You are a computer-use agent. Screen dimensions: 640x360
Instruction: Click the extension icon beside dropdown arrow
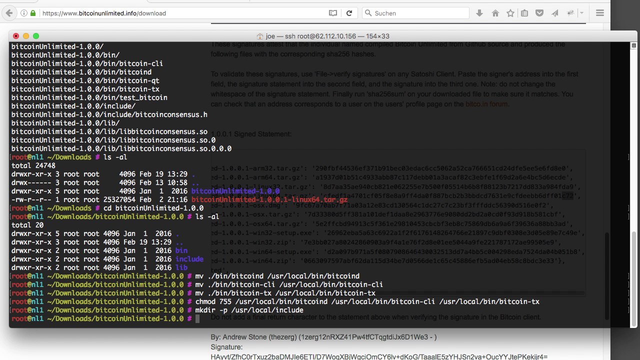pyautogui.click(x=570, y=13)
